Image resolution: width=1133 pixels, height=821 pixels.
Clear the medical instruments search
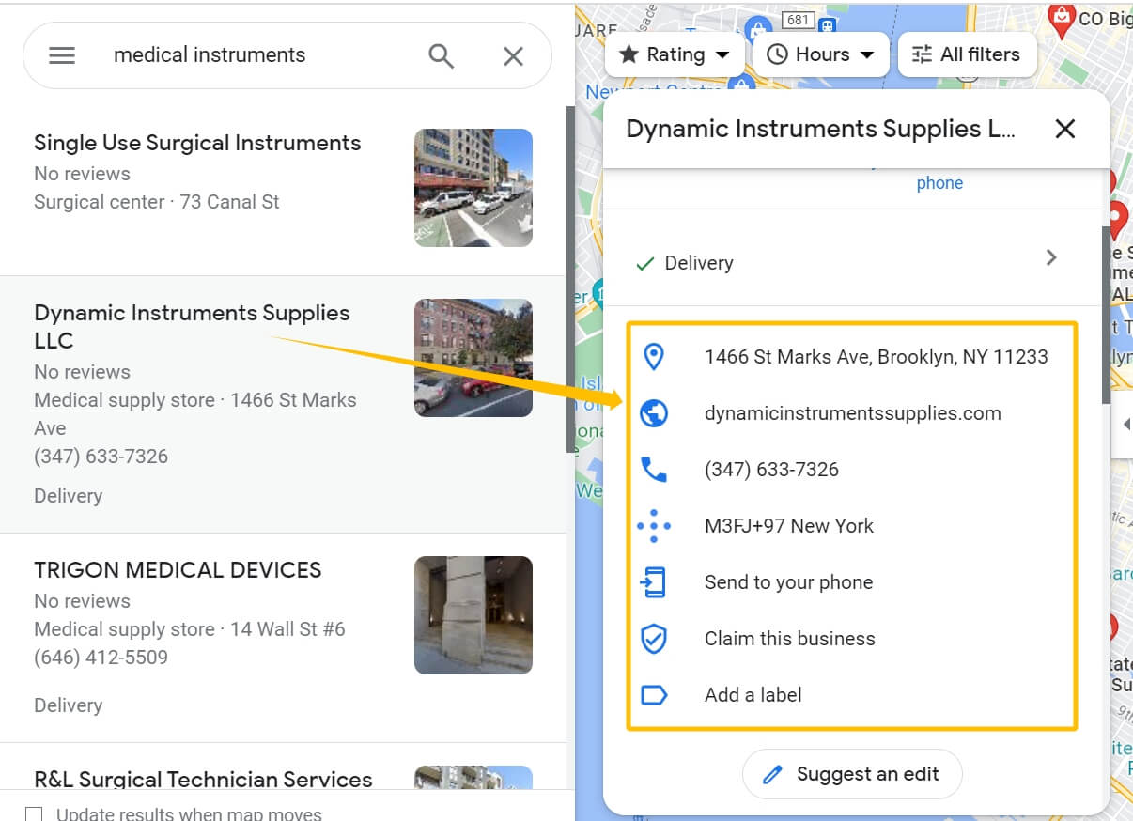tap(513, 56)
